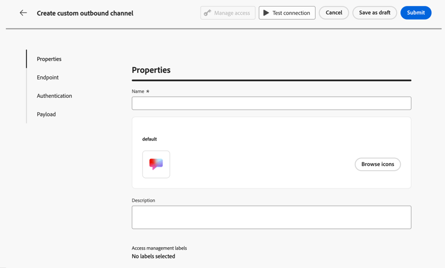This screenshot has height=268, width=445.
Task: Focus the Description text area
Action: tap(272, 217)
